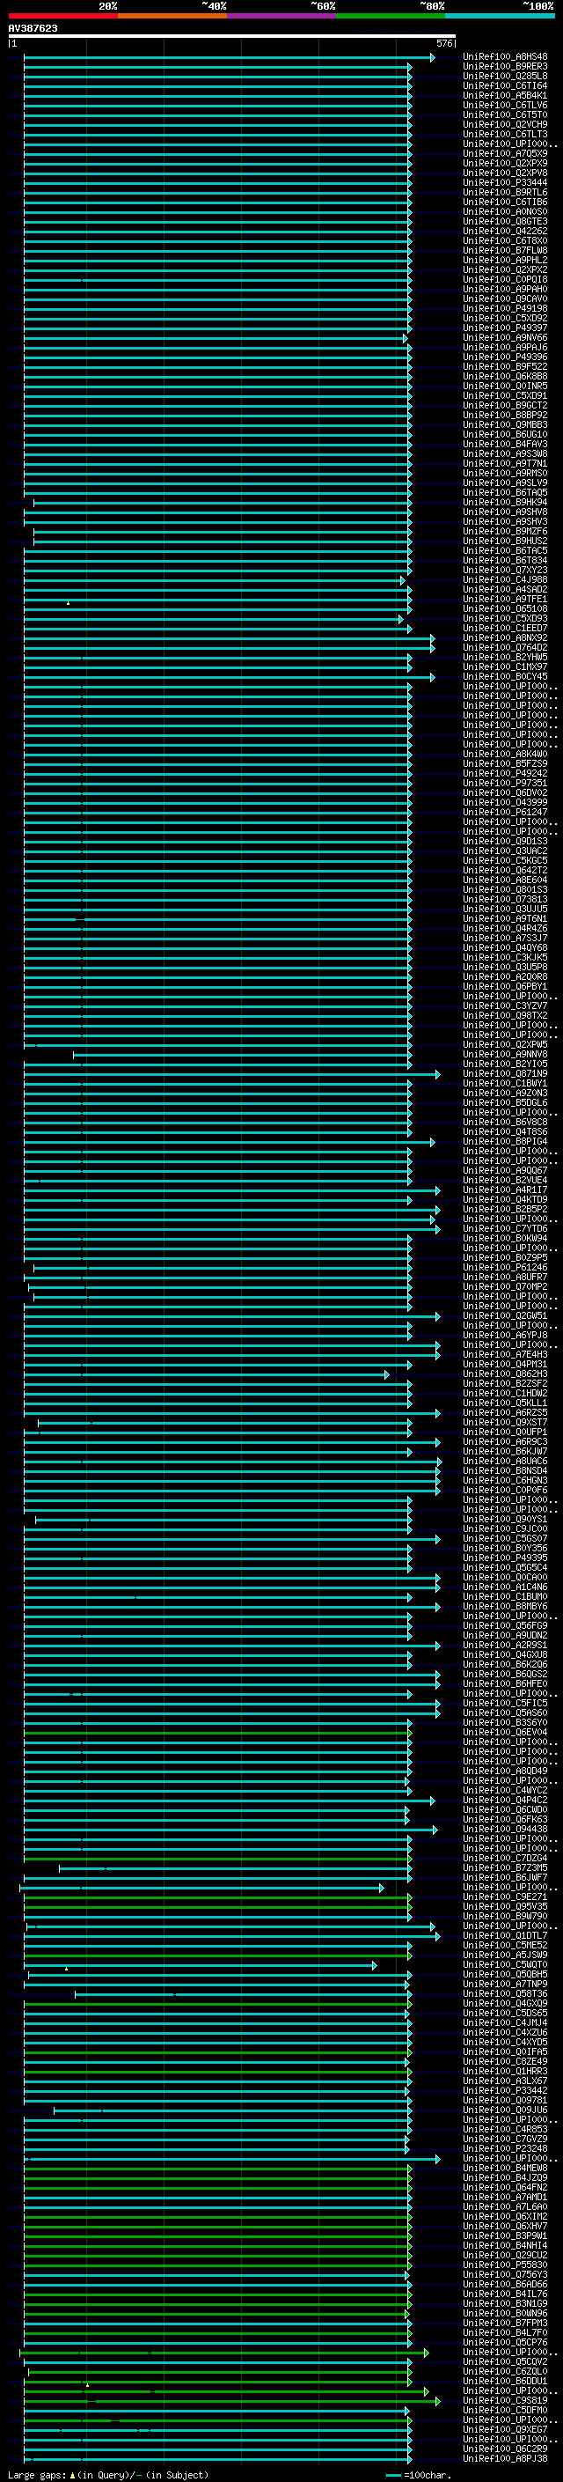Select the UniRef100_B9F522 label
The width and height of the screenshot is (563, 2482).
tap(505, 367)
